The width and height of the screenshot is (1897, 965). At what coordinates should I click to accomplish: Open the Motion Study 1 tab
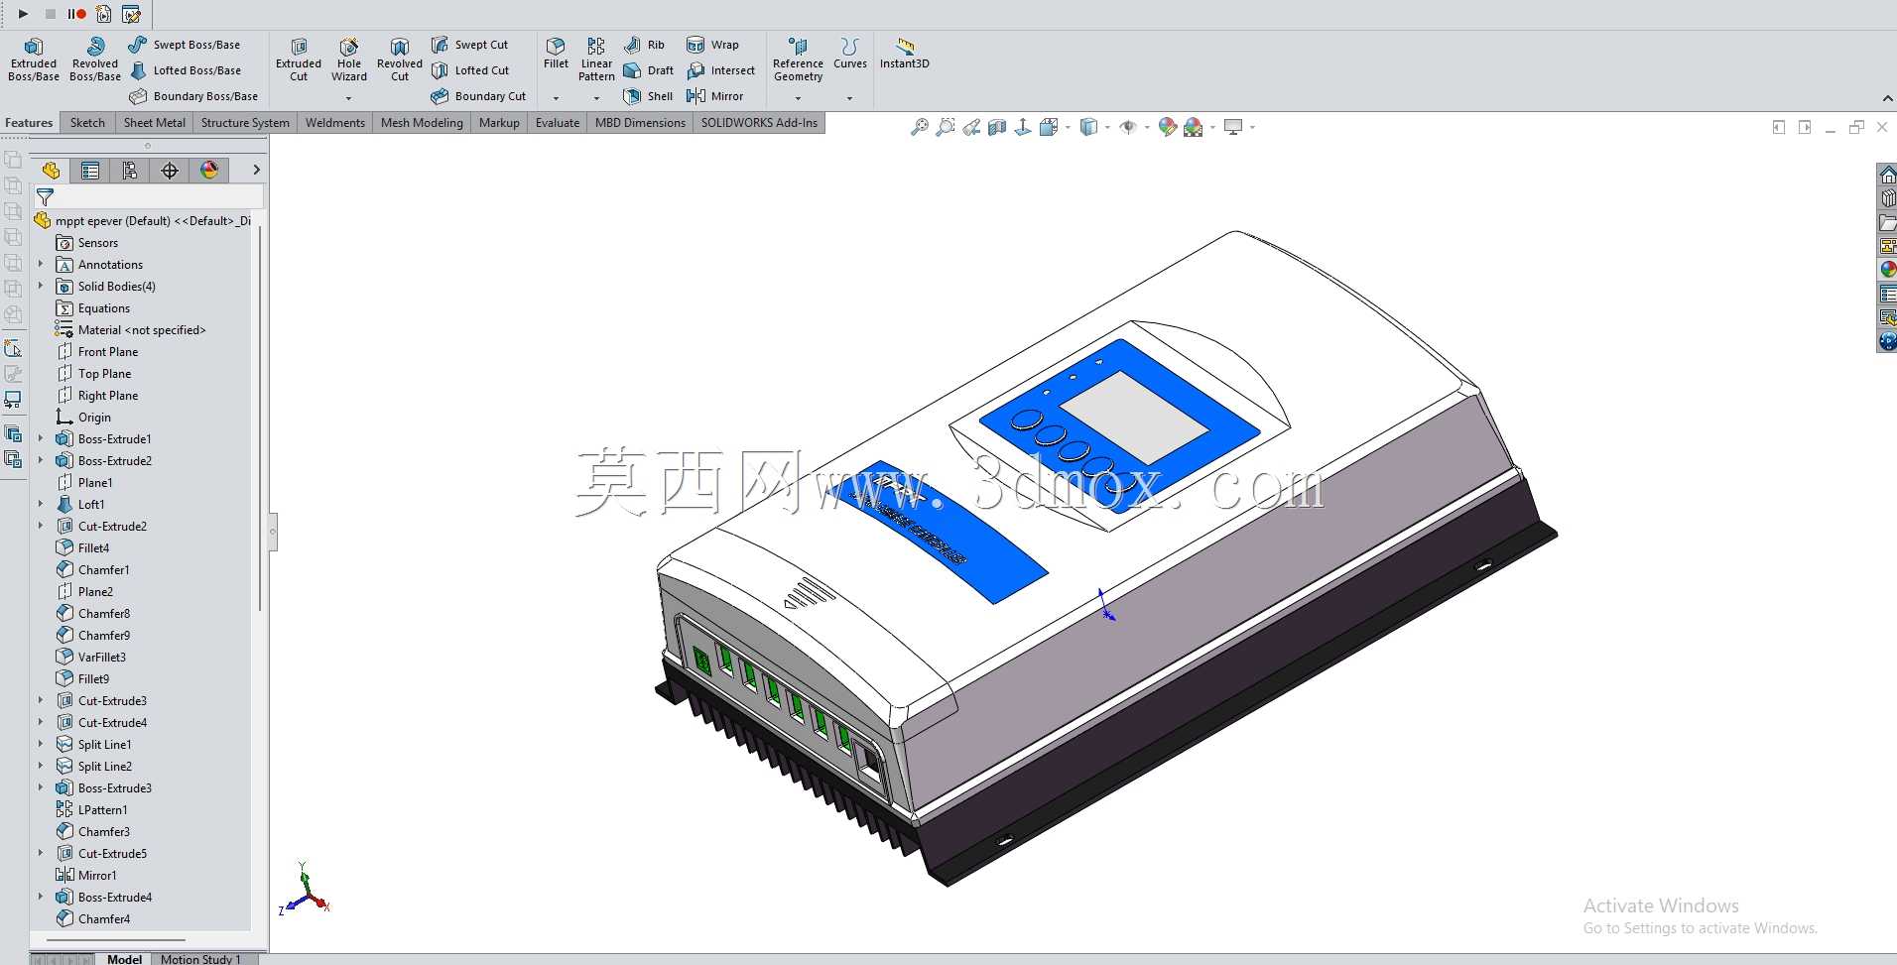200,959
